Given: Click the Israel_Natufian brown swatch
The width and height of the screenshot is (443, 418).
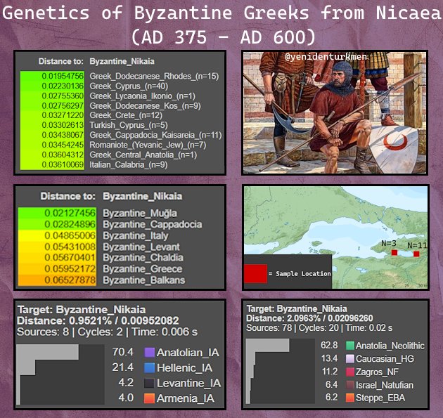Looking at the screenshot, I should pyautogui.click(x=350, y=385).
